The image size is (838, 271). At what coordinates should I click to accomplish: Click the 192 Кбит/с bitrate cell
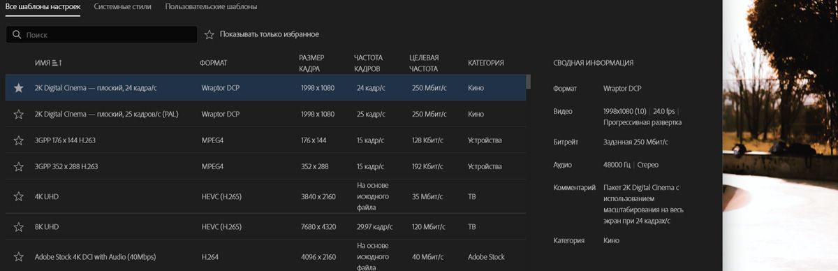point(428,166)
